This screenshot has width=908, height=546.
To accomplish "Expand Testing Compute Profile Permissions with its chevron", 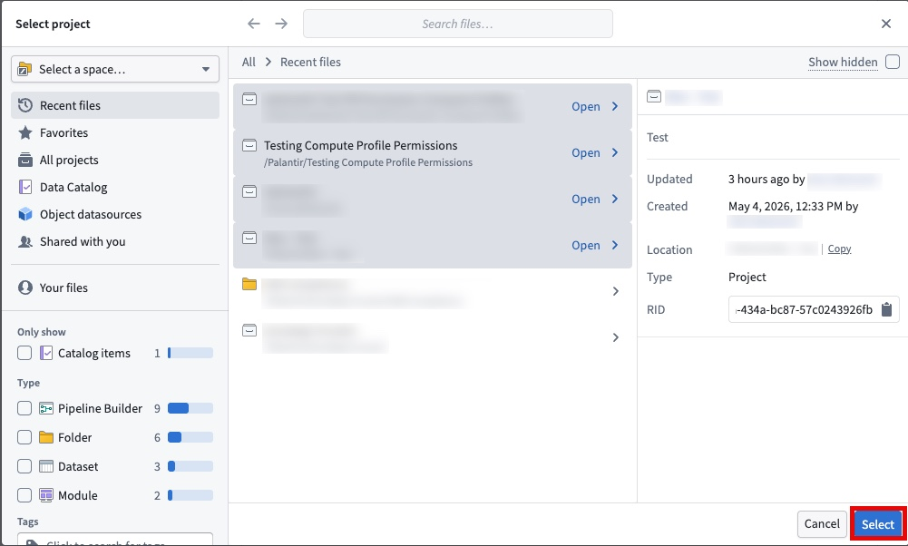I will 615,152.
